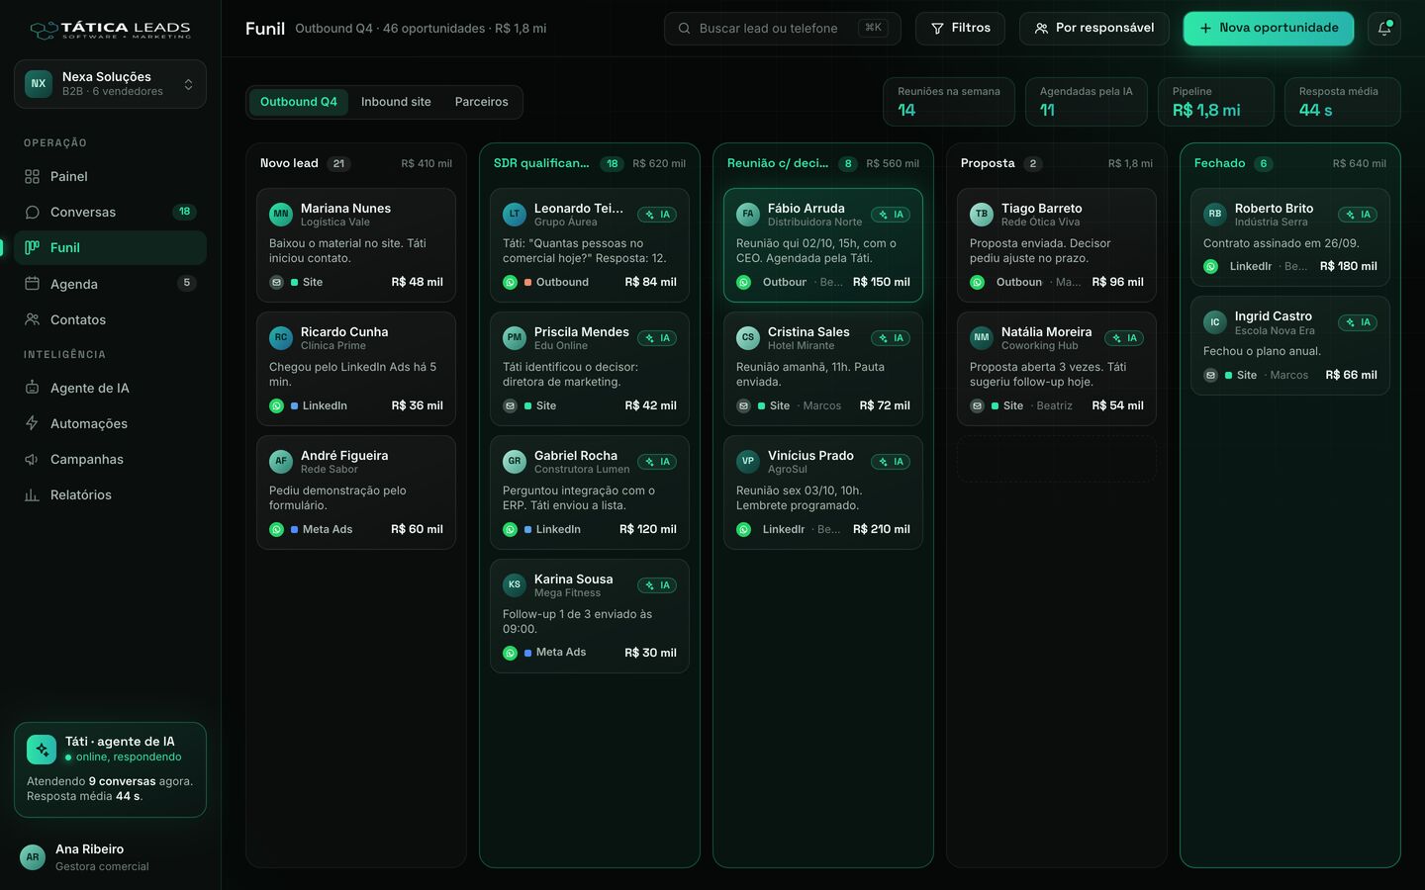Click the Automações lightning icon
The height and width of the screenshot is (890, 1425).
[x=32, y=423]
